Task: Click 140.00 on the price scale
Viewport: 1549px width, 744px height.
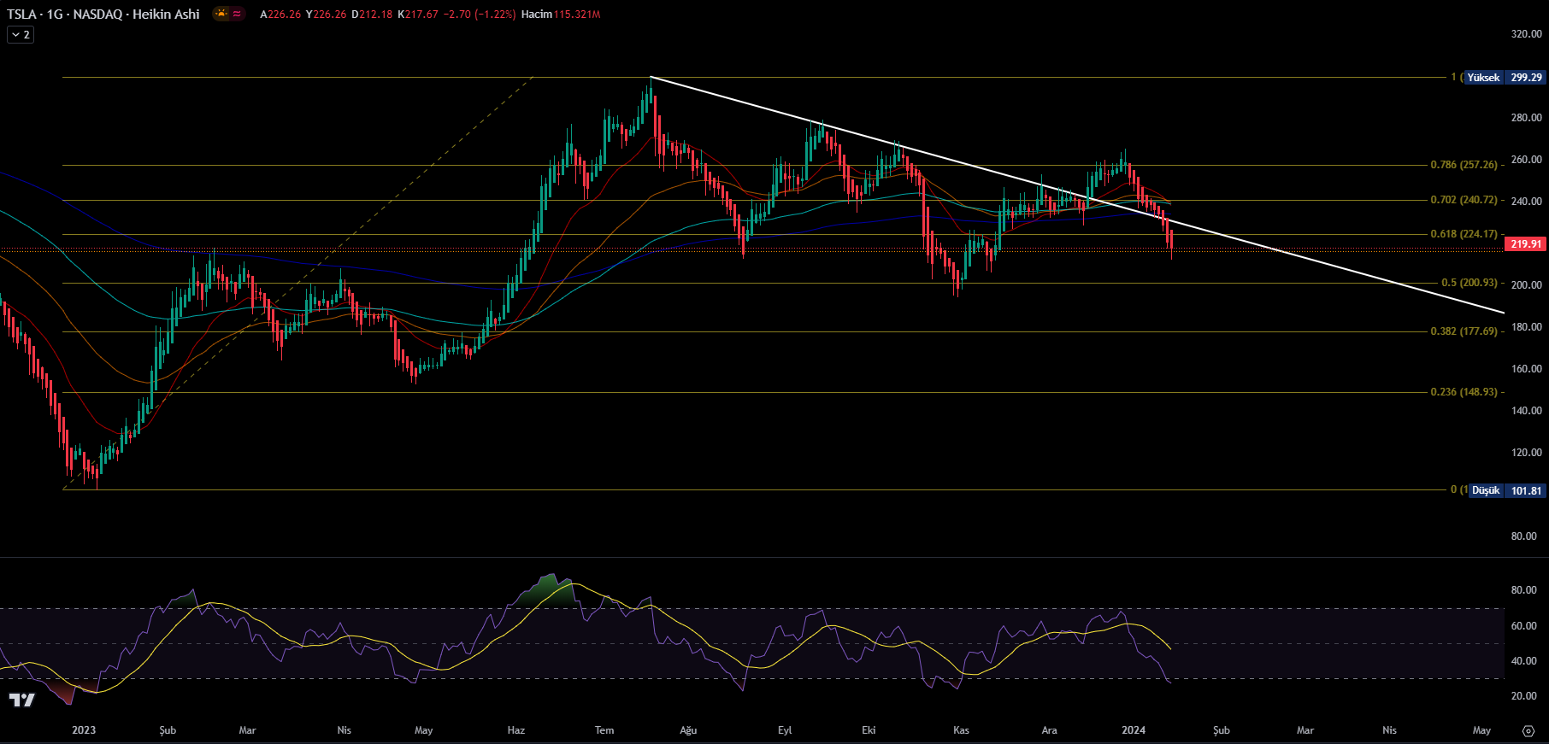Action: pos(1526,411)
